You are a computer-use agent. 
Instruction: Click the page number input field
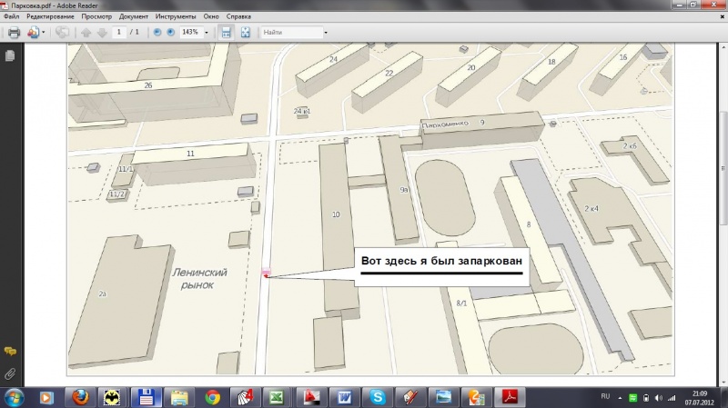[121, 33]
